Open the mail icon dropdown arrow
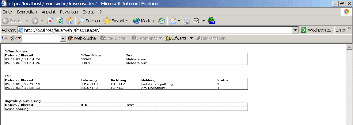353x125 pixels. coord(179,21)
